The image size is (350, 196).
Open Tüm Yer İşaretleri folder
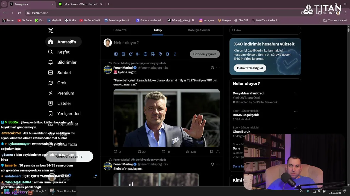[335, 20]
